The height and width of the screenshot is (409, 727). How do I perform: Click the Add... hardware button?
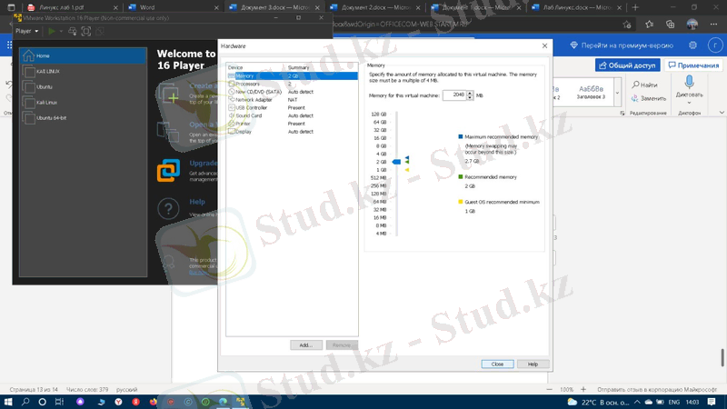(305, 345)
